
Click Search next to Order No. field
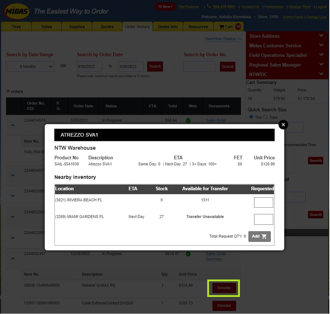(227, 67)
